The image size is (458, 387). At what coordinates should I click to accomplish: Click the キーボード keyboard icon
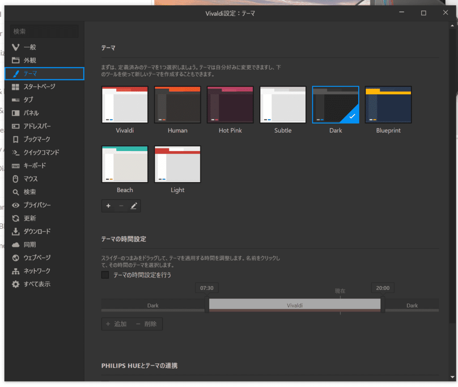(x=16, y=166)
